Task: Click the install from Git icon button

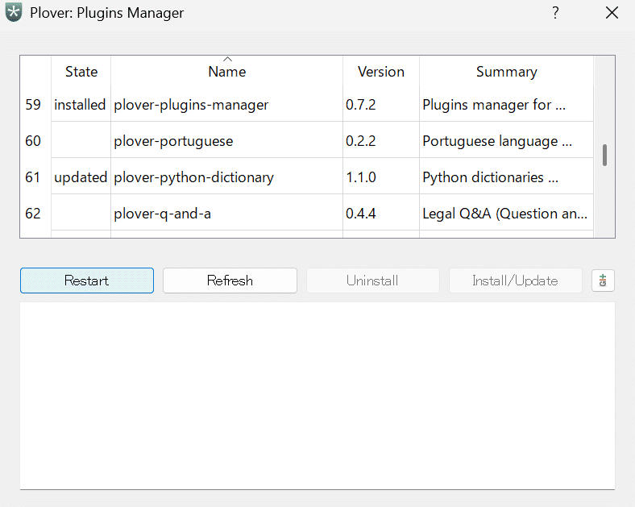Action: point(603,281)
